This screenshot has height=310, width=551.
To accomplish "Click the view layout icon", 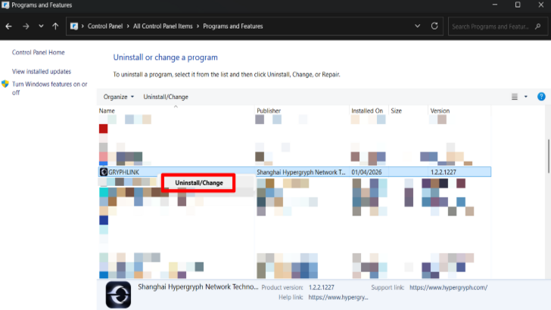I will [x=515, y=97].
